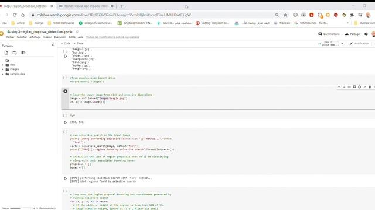Screen dimensions: 375x210
Task: Click the Partager share button
Action: point(353,34)
